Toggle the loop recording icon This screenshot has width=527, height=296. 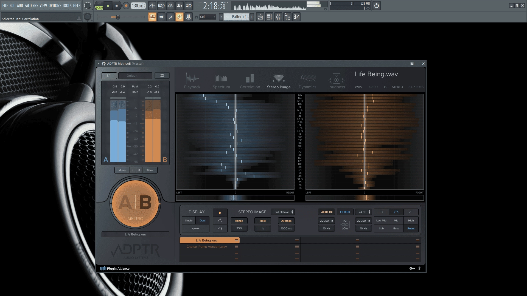[189, 5]
